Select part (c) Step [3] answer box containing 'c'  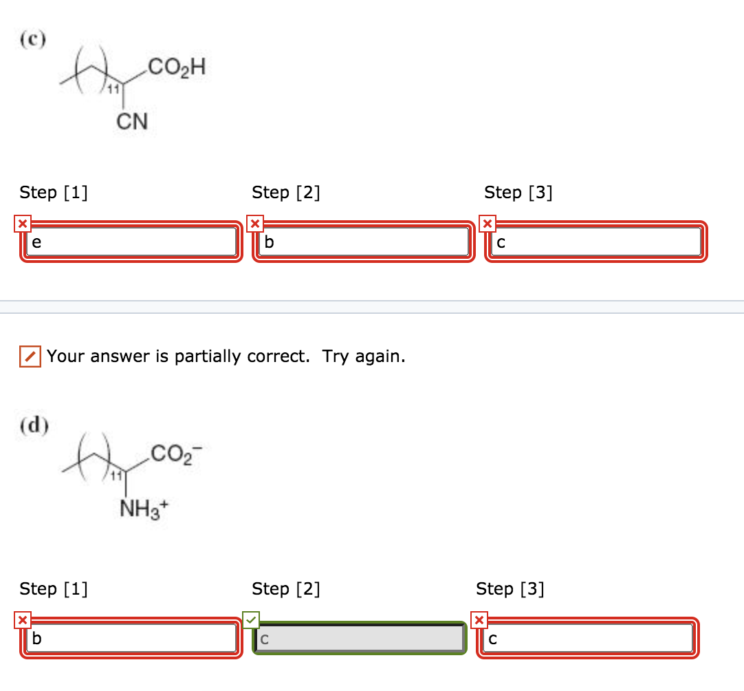point(595,242)
